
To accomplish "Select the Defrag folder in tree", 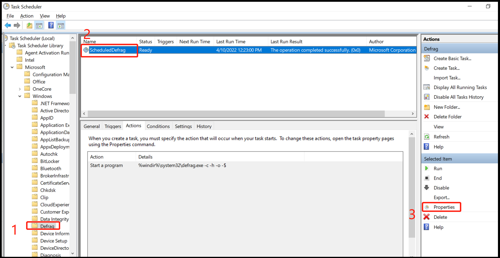I will coord(47,226).
